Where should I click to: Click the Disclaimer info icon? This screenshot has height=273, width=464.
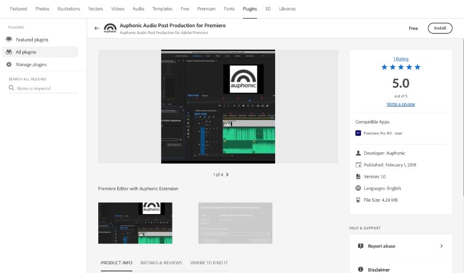pos(360,269)
